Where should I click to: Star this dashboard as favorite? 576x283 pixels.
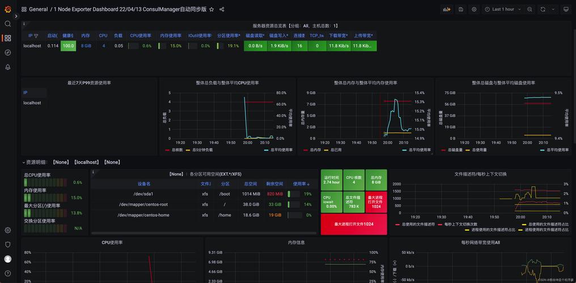pos(211,10)
